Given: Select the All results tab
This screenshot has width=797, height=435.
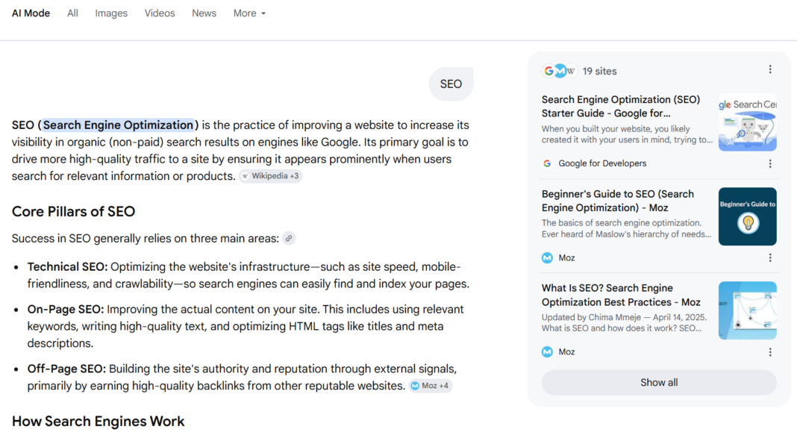Looking at the screenshot, I should pyautogui.click(x=72, y=13).
